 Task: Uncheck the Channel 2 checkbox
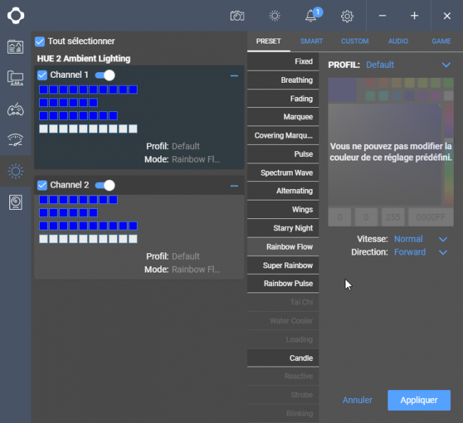(42, 185)
